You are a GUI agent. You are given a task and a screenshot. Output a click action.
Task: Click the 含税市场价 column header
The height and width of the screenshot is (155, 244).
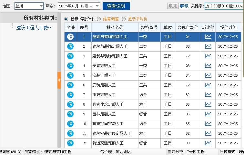(x=188, y=27)
